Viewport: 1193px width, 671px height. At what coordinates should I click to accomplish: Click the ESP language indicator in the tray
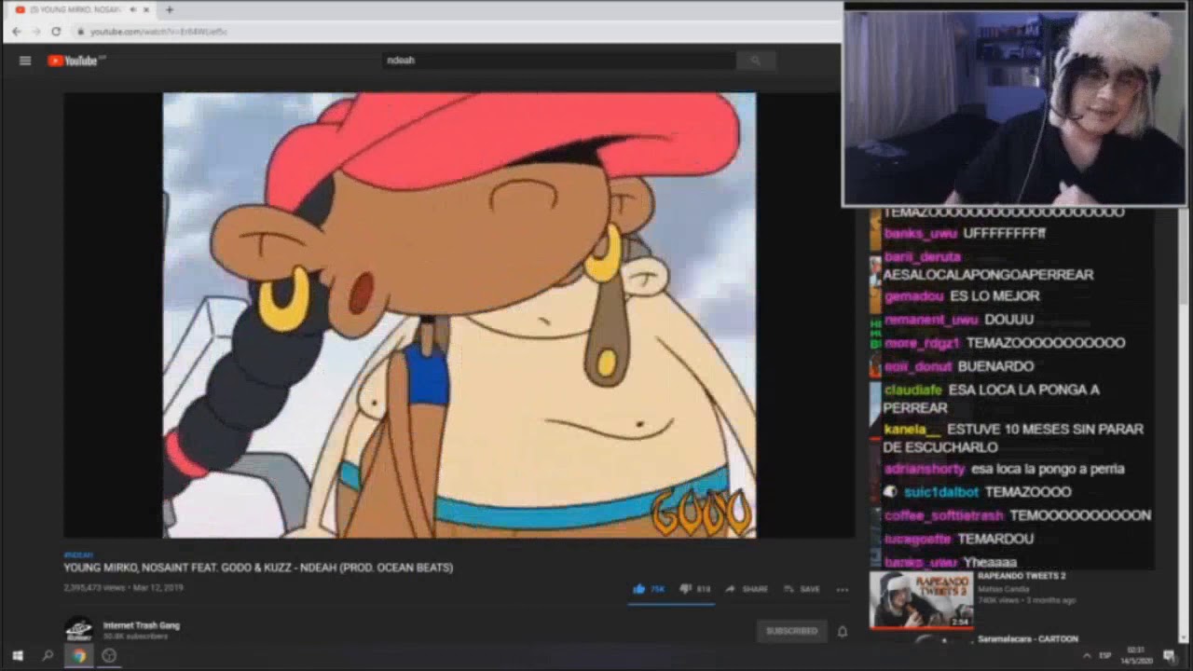(x=1105, y=656)
